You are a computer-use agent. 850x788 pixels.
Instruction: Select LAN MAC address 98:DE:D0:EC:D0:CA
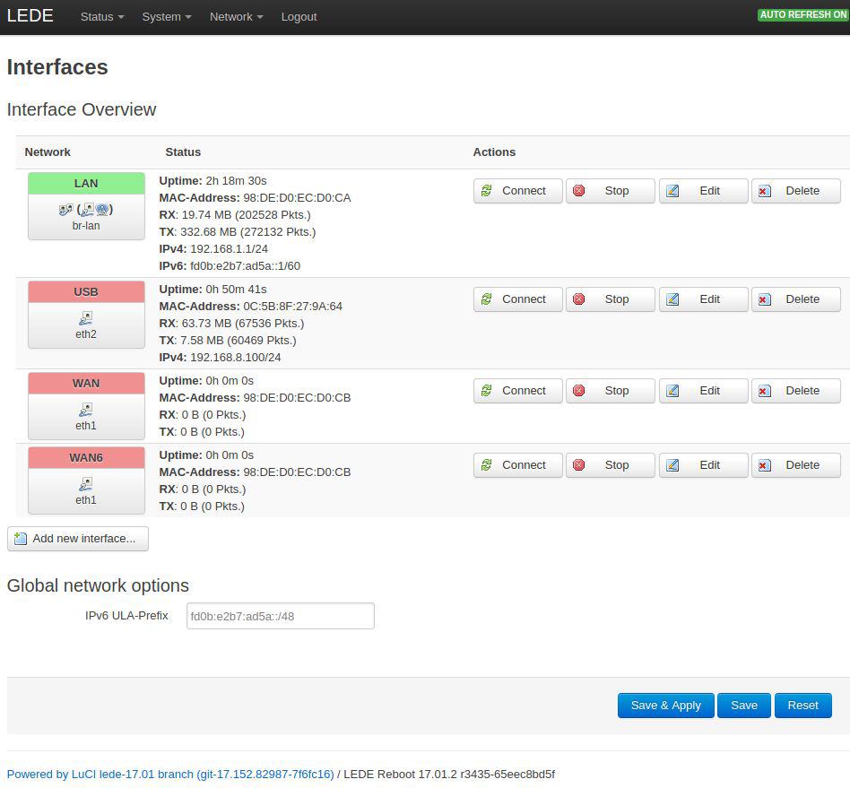point(297,198)
